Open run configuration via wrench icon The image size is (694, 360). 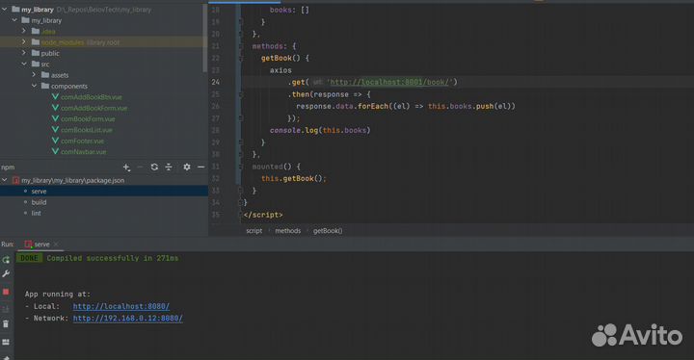pyautogui.click(x=6, y=274)
